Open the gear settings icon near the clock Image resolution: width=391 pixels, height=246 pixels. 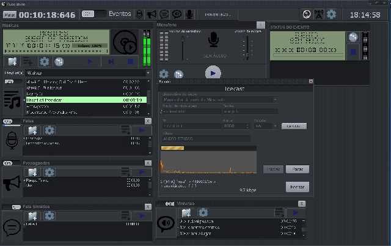coord(331,15)
